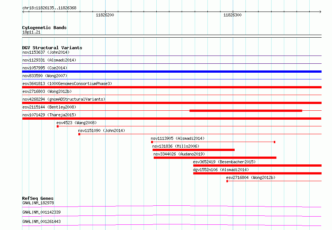
Task: Click the red nsv4268294 variant bar
Action: 172,103
